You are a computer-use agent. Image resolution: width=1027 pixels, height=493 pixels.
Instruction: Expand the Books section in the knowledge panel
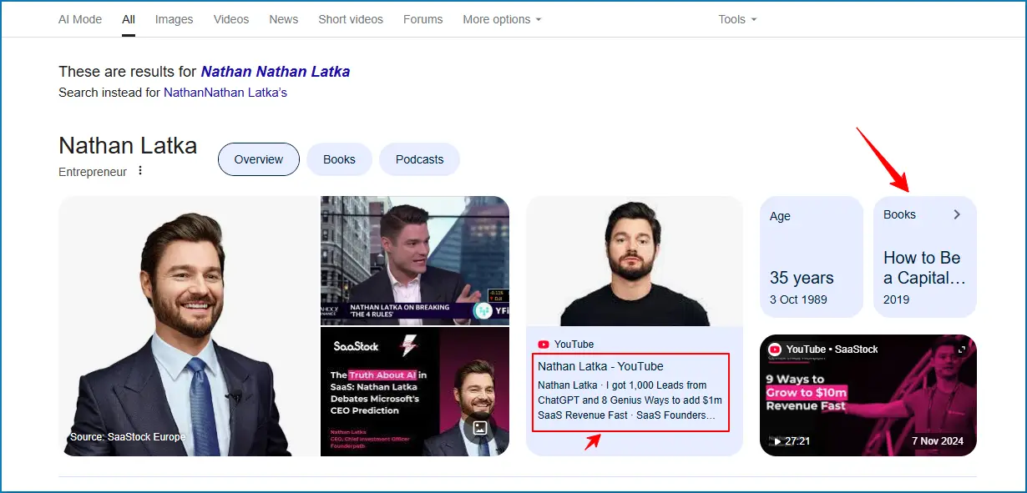click(957, 214)
